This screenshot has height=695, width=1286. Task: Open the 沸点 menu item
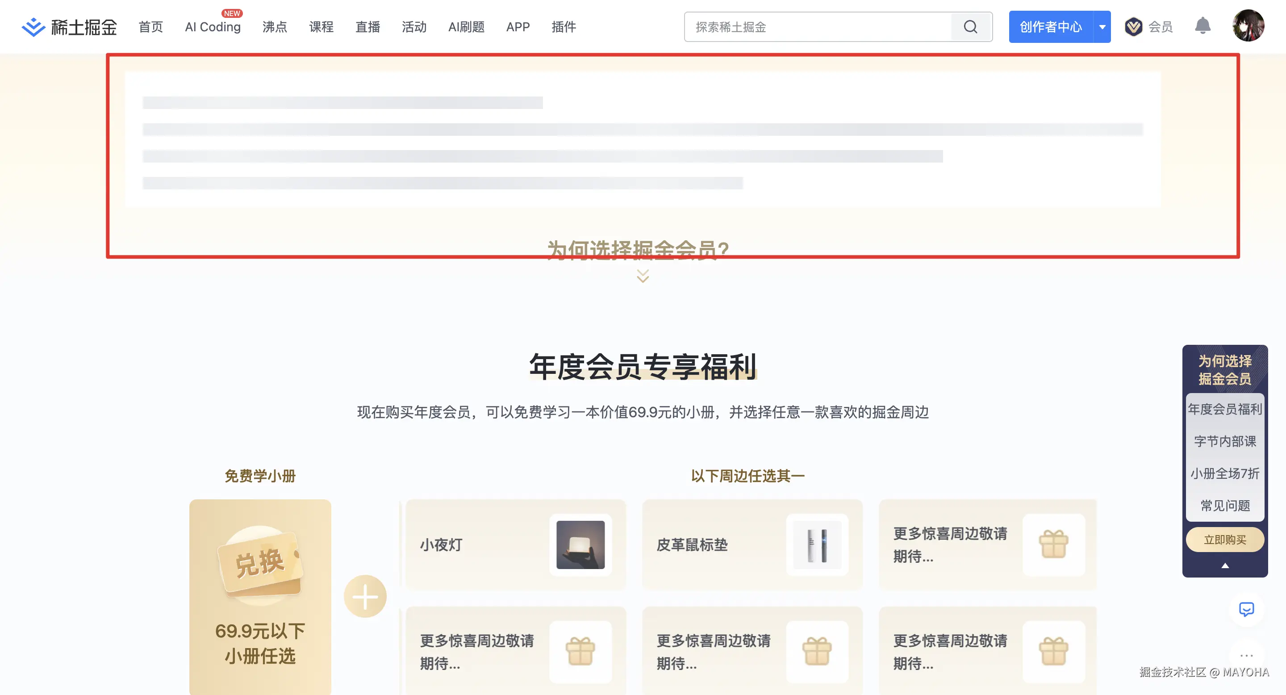275,27
